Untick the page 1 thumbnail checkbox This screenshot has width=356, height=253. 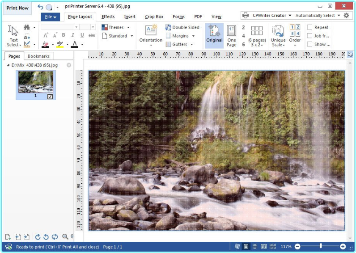pos(50,97)
